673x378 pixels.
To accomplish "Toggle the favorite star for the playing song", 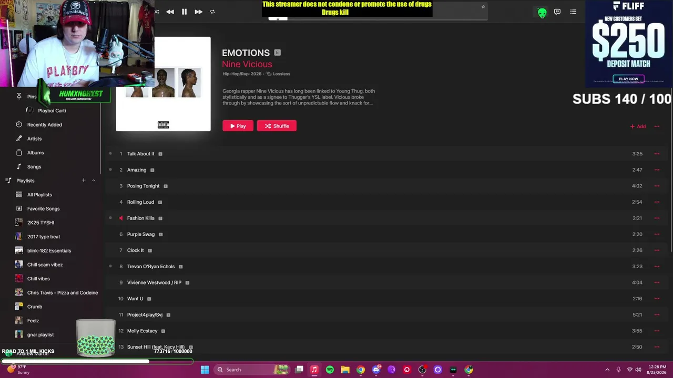I will coord(483,7).
